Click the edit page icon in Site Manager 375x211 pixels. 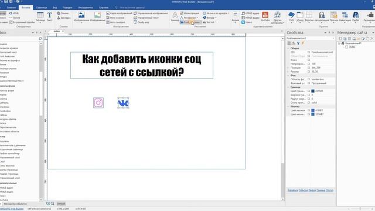coord(363,39)
